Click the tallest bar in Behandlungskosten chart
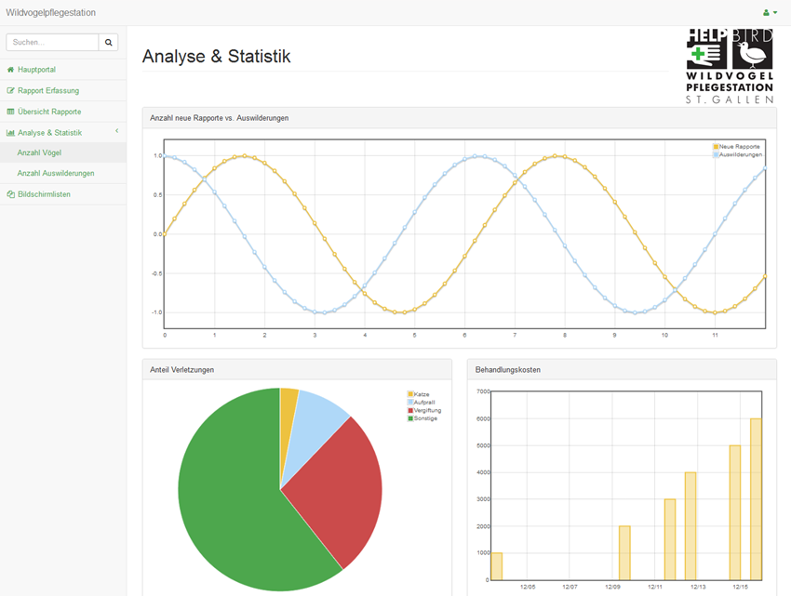The width and height of the screenshot is (791, 596). pos(756,498)
